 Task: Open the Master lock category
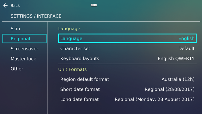23,59
